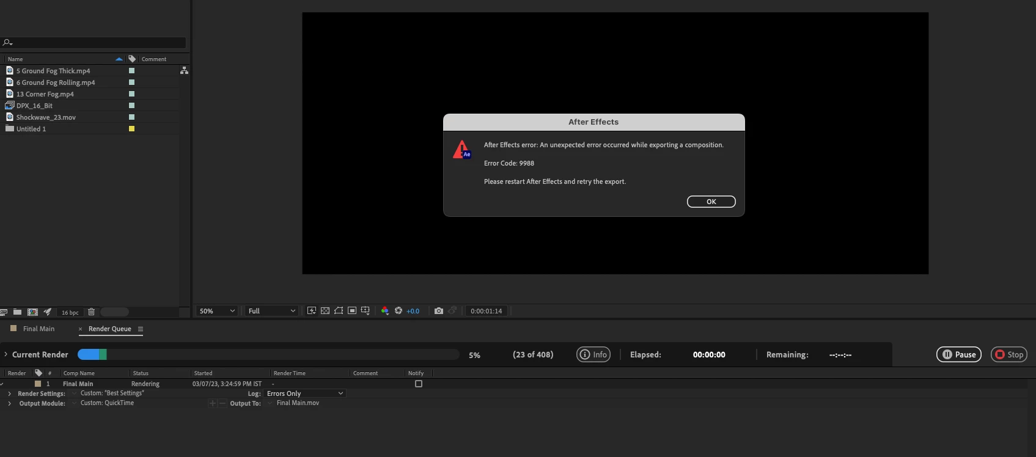The width and height of the screenshot is (1036, 457).
Task: Open Output Module template dropdown arrow
Action: tap(75, 403)
